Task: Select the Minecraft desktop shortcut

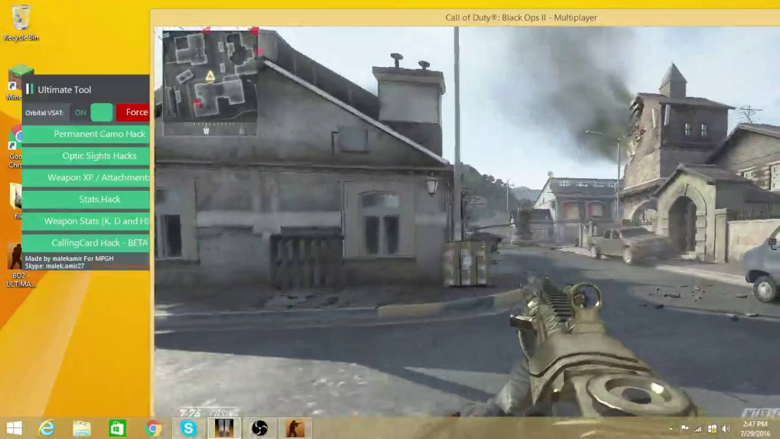Action: pyautogui.click(x=13, y=82)
